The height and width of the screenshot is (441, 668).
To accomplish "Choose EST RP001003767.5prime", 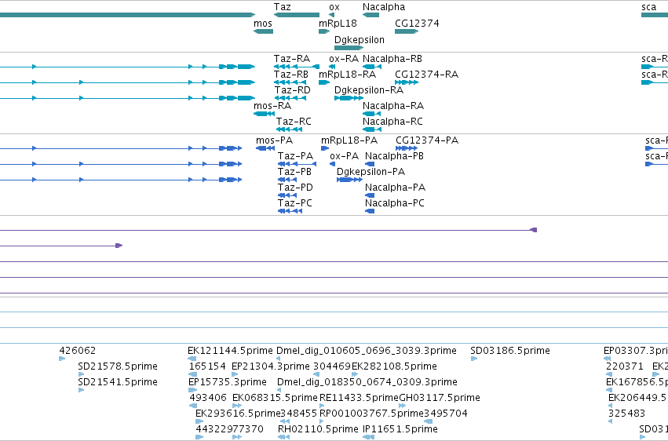I will tap(371, 414).
